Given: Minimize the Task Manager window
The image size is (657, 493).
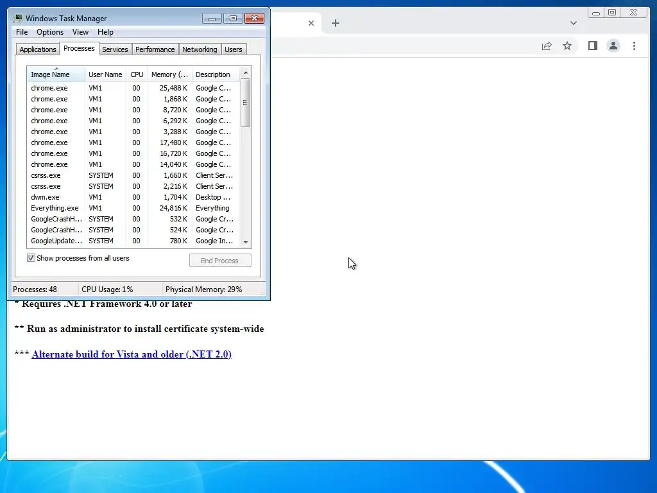Looking at the screenshot, I should (212, 19).
